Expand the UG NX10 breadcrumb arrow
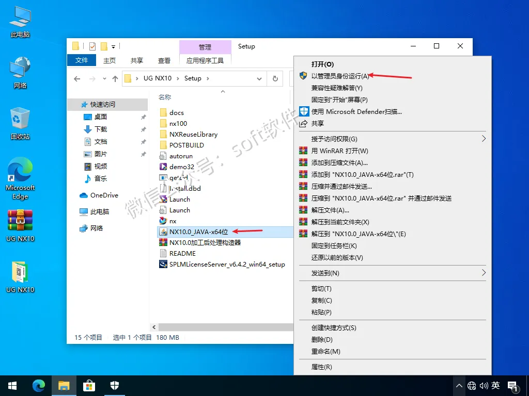The height and width of the screenshot is (396, 529). 178,78
